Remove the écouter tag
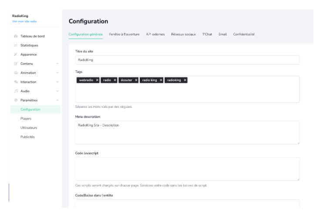Screen dimensions: 323x216 click(136, 80)
